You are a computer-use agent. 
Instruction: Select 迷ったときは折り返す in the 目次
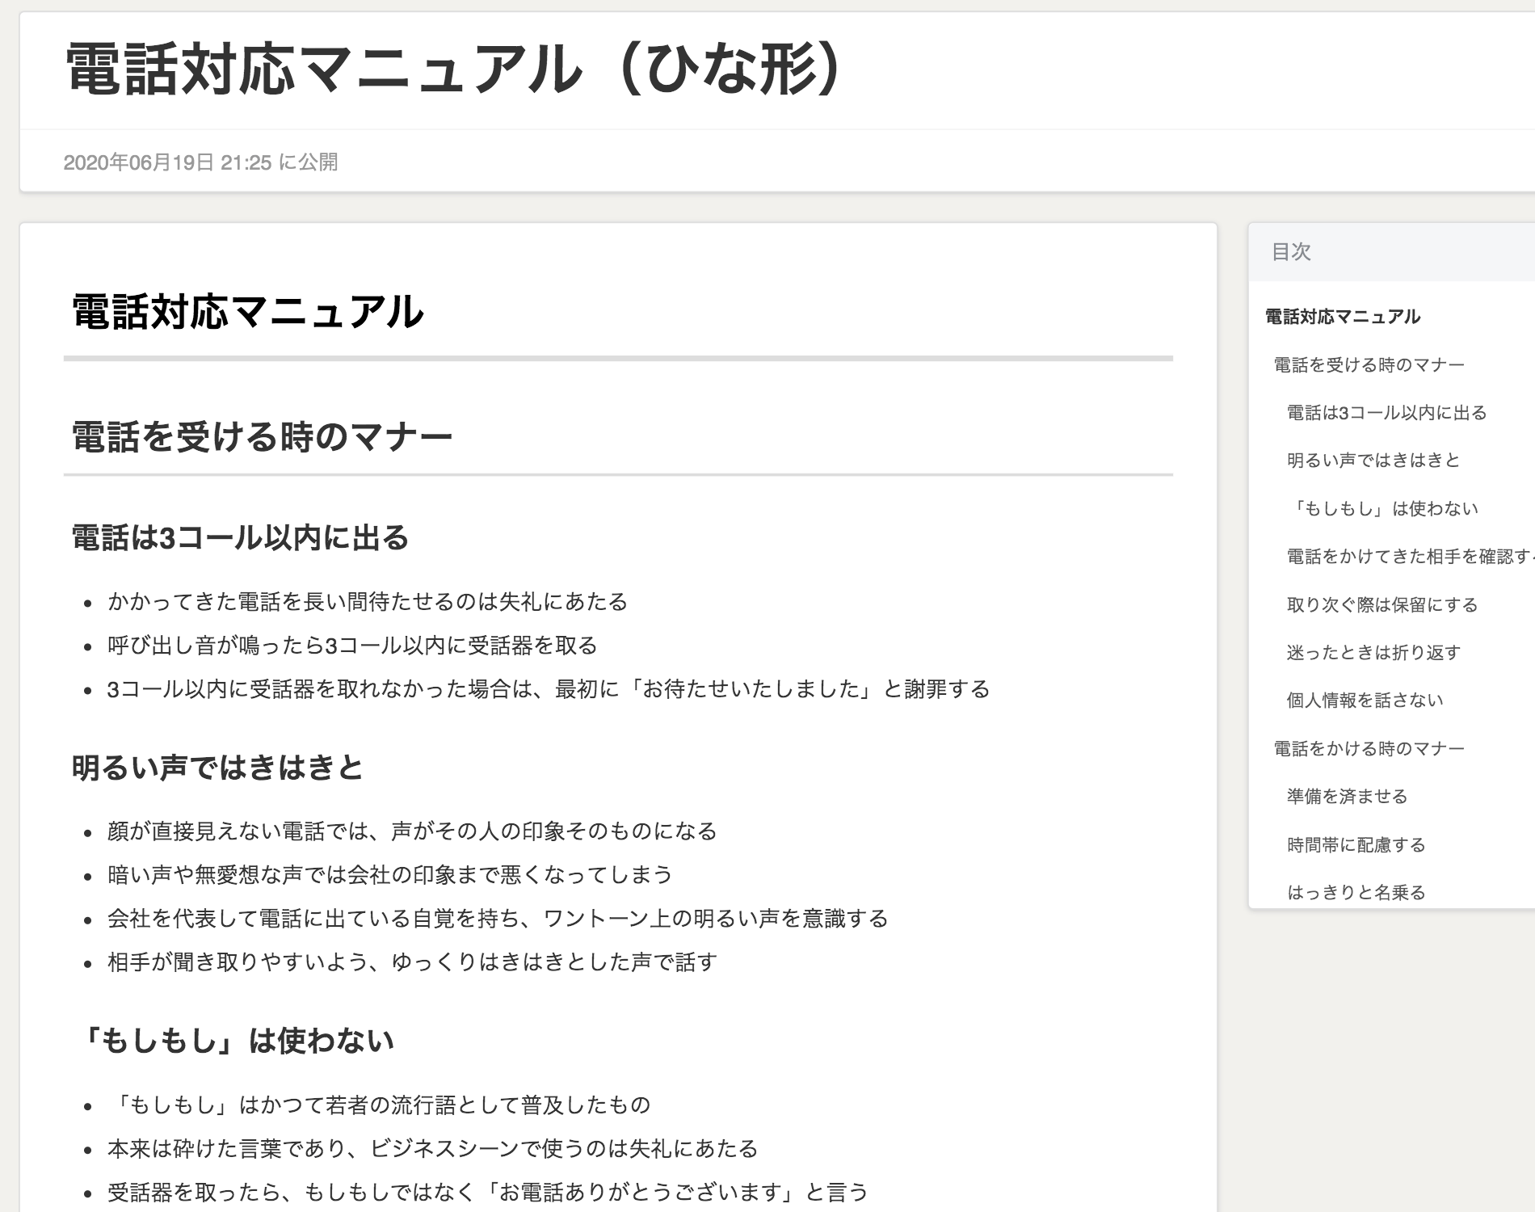click(1373, 652)
